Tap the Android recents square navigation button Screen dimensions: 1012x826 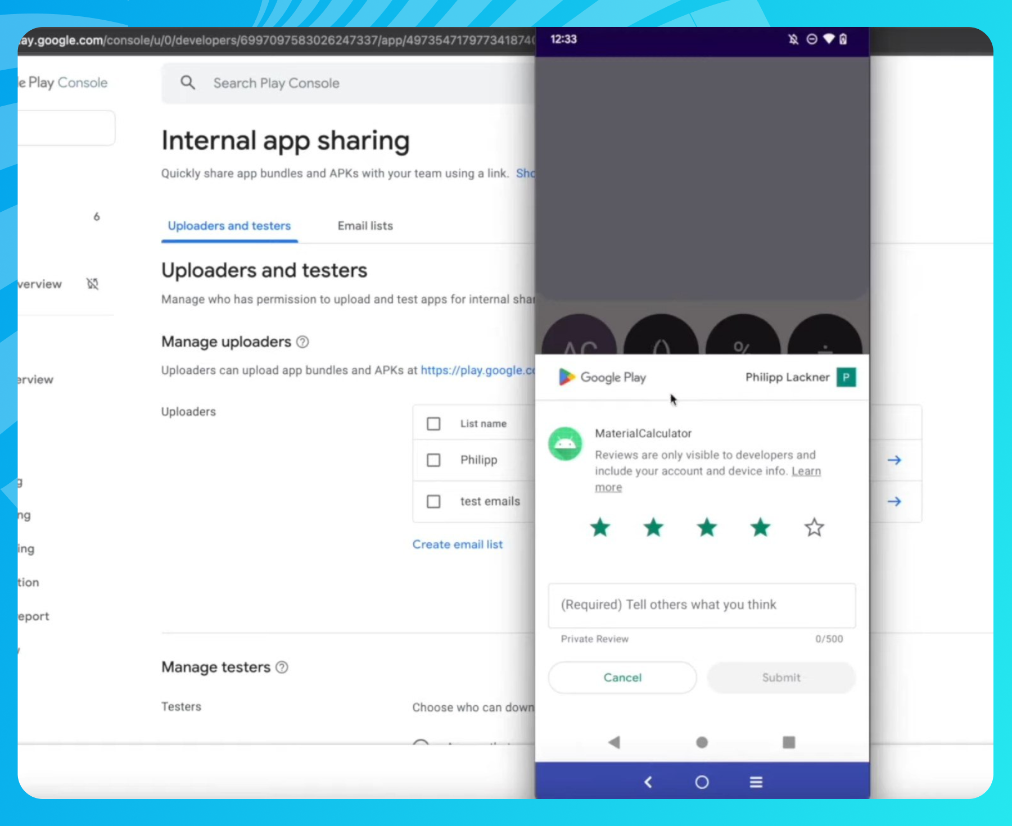[789, 742]
